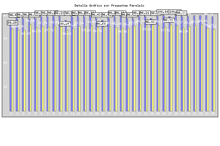220x146 pixels.
Task: Click x-axis question number 31
Action: (x=194, y=114)
